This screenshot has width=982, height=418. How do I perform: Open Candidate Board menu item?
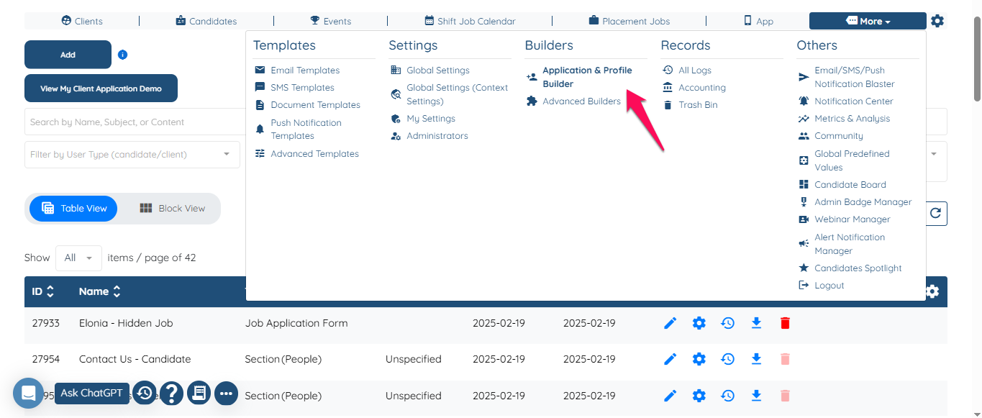(x=850, y=185)
